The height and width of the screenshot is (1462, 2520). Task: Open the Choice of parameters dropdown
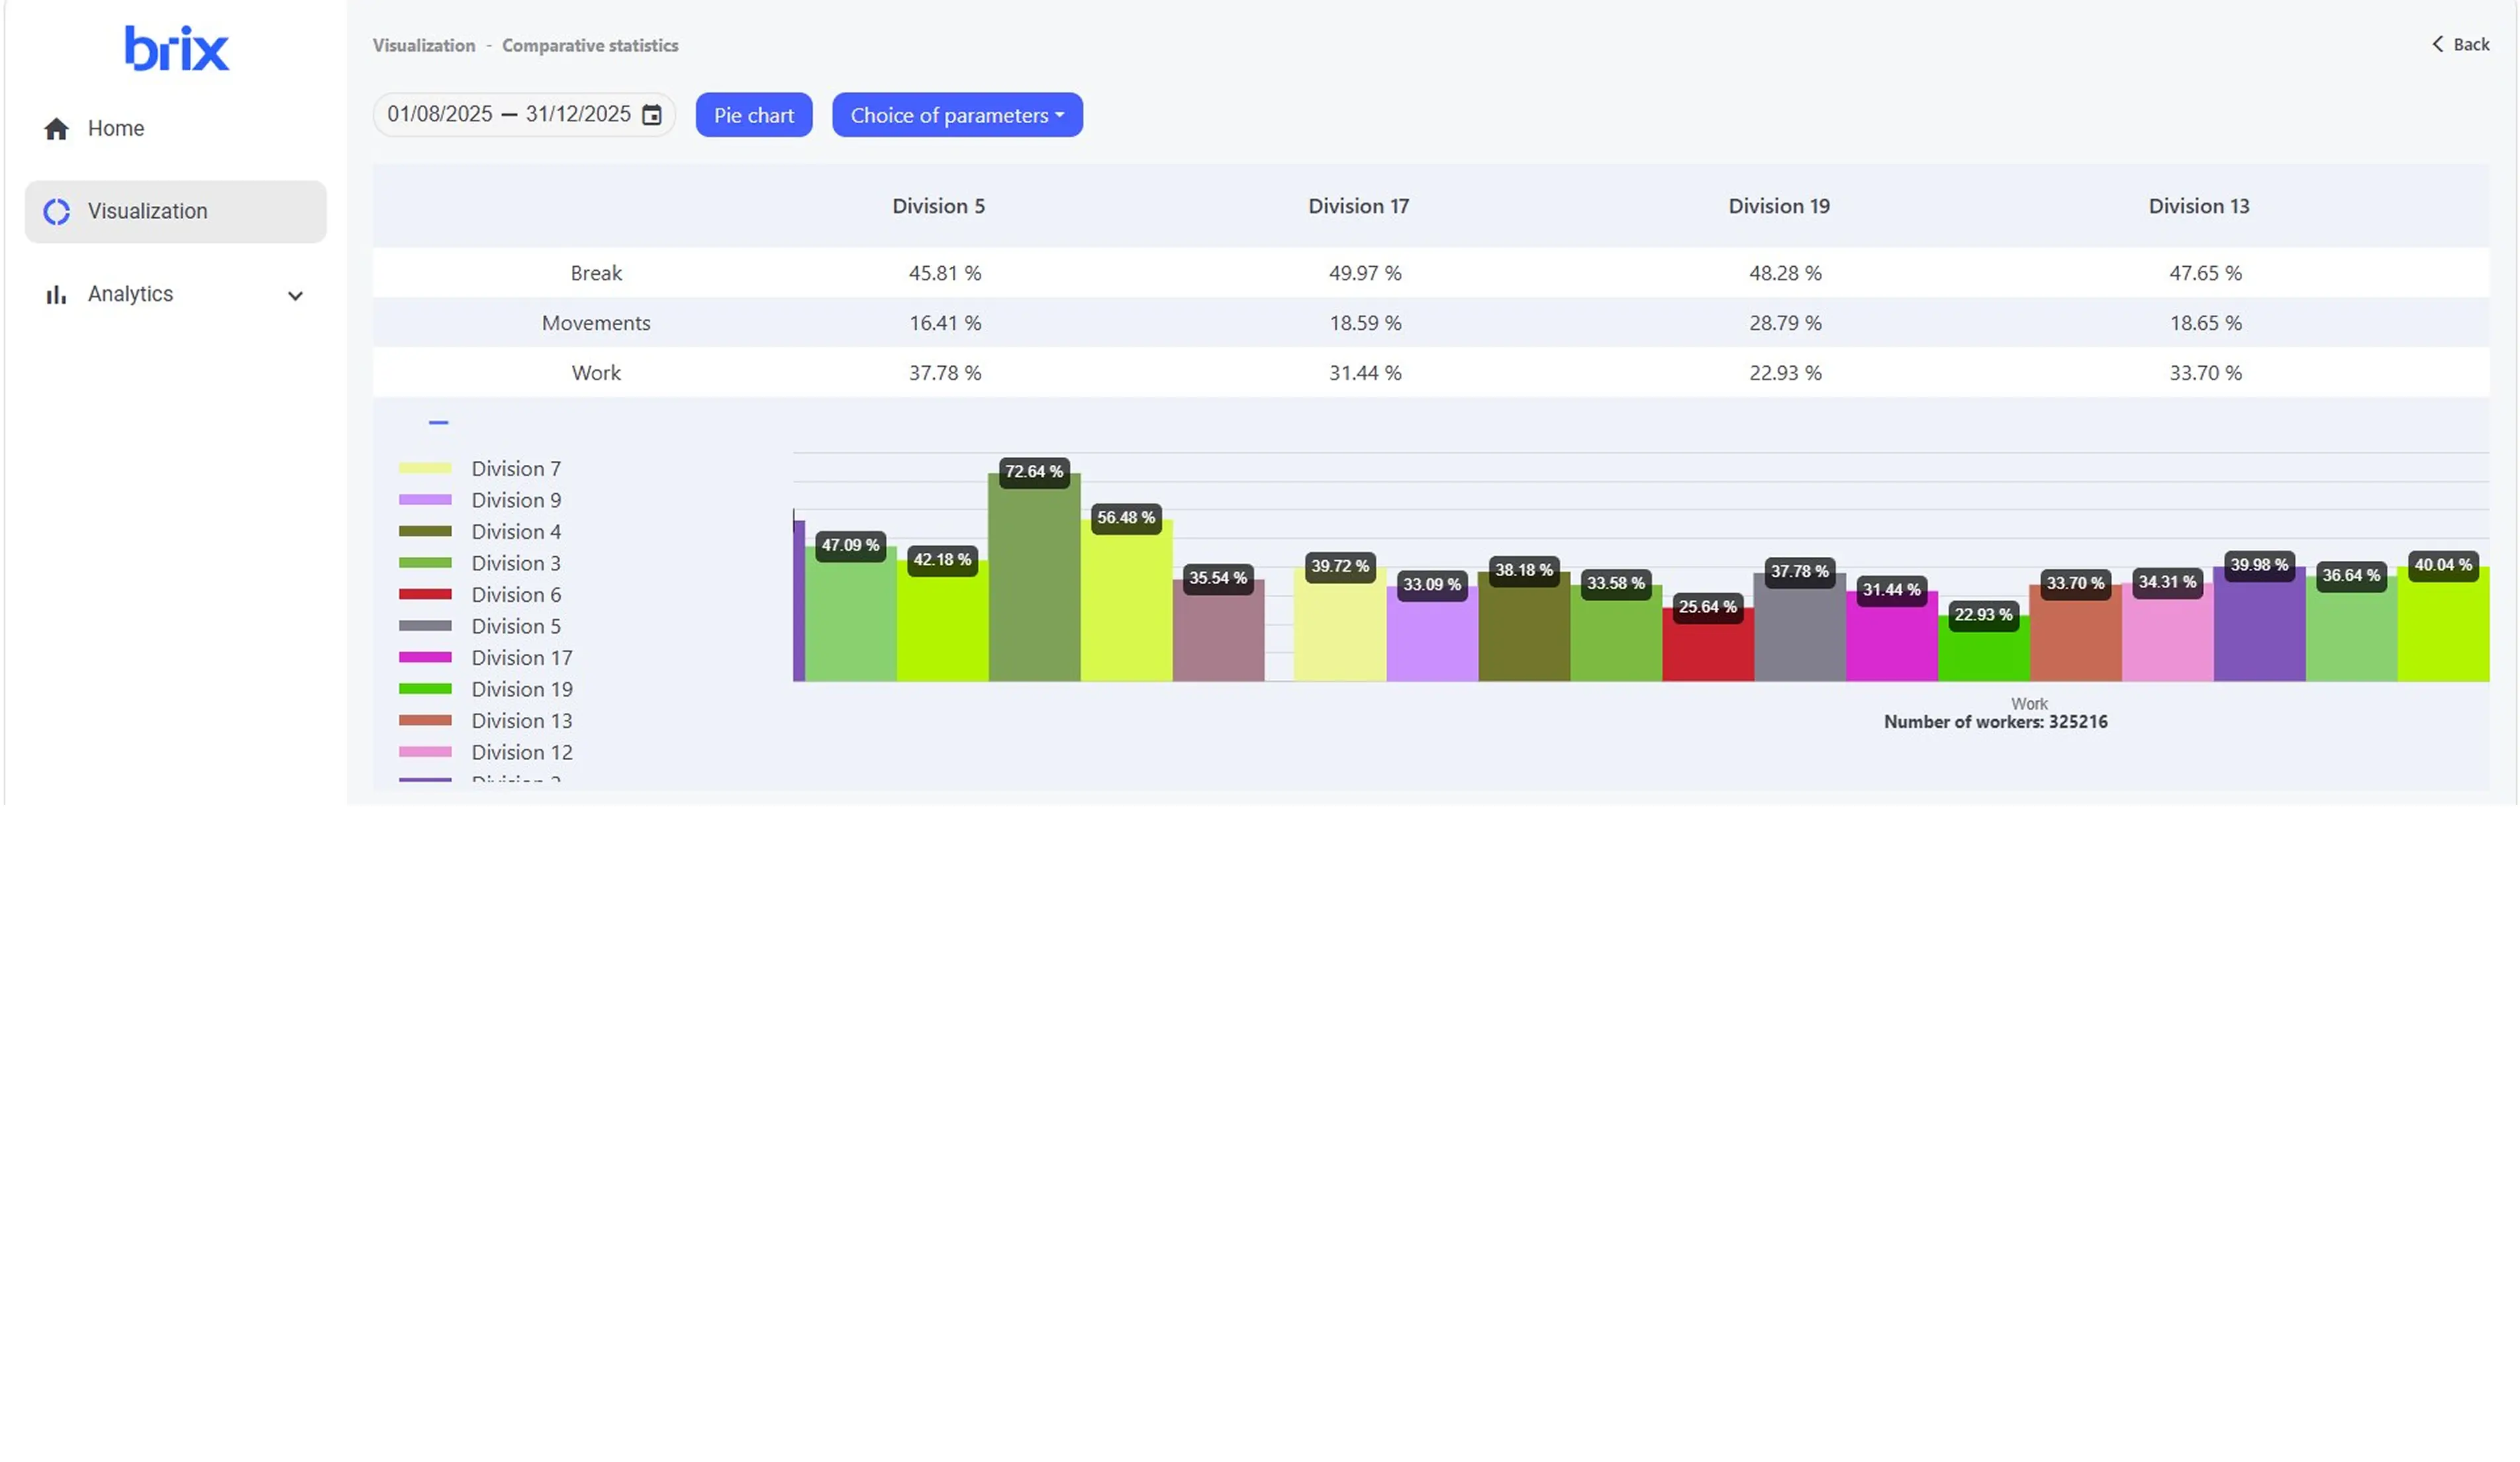(x=957, y=115)
